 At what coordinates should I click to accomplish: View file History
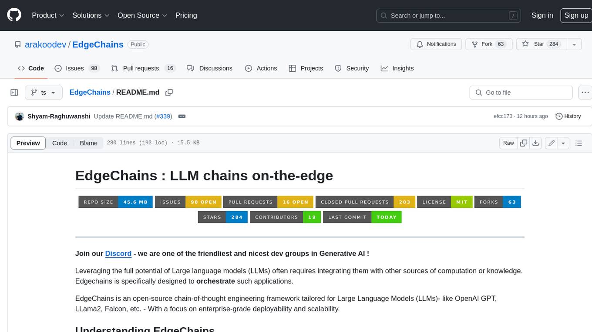tap(568, 116)
